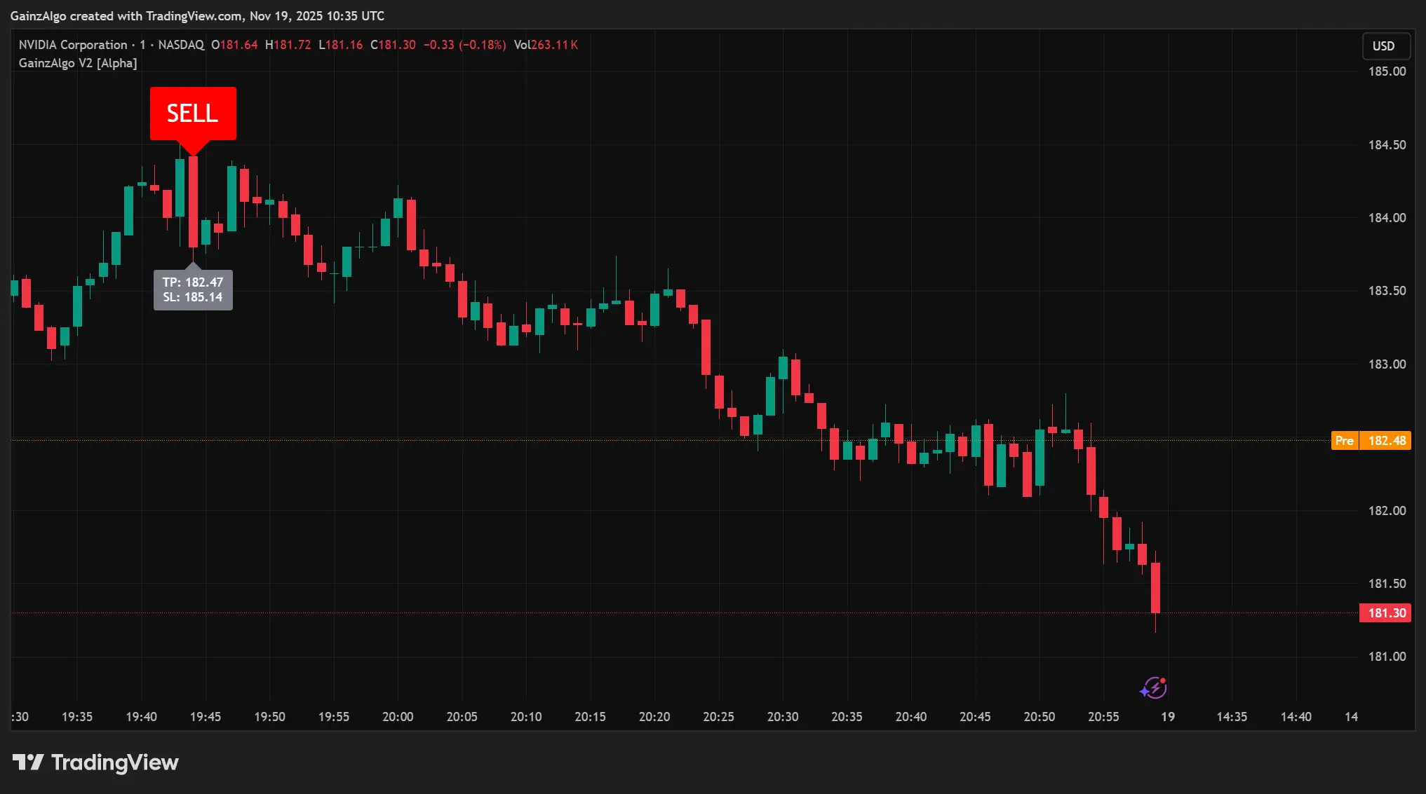1426x794 pixels.
Task: Click the 183.00 price scale label
Action: point(1387,364)
